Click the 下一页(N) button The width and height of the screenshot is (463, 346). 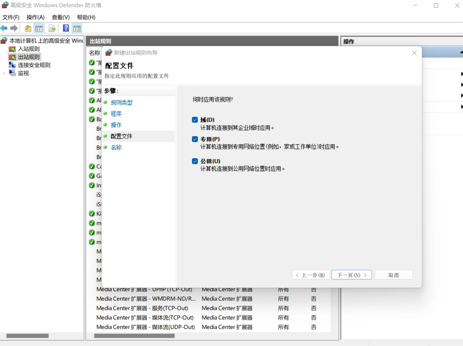click(x=352, y=275)
